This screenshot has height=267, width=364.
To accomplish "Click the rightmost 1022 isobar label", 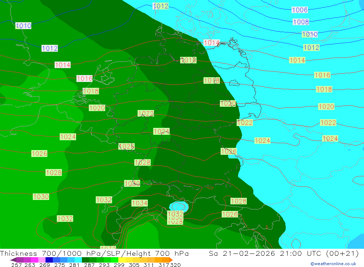I will pos(328,122).
